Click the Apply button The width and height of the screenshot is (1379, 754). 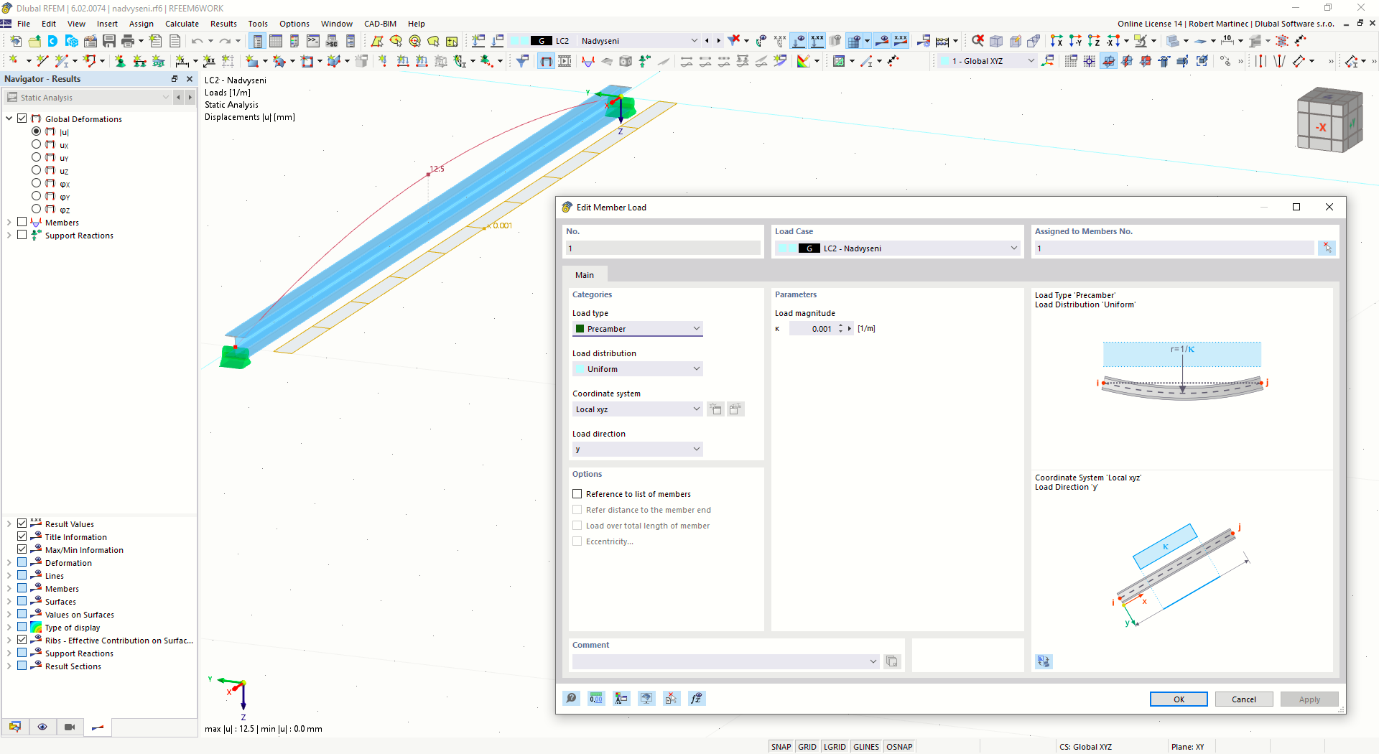[1309, 699]
